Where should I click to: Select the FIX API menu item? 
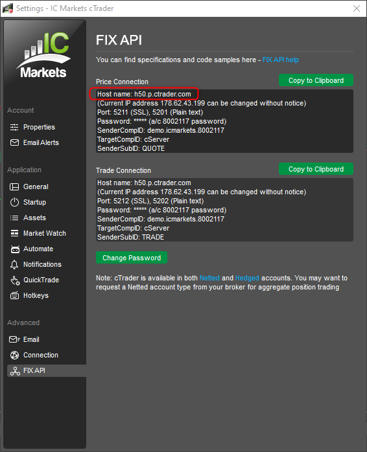(x=47, y=370)
